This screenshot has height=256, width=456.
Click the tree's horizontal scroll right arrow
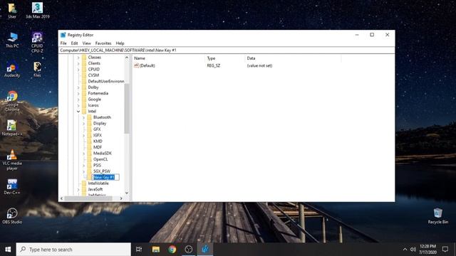[x=121, y=198]
